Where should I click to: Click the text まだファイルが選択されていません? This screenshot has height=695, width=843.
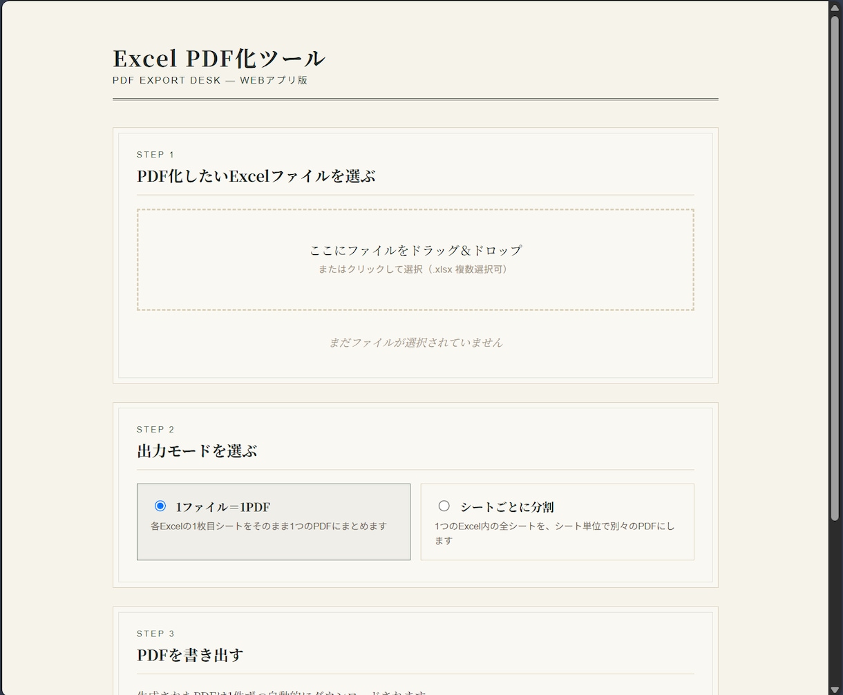pos(415,342)
